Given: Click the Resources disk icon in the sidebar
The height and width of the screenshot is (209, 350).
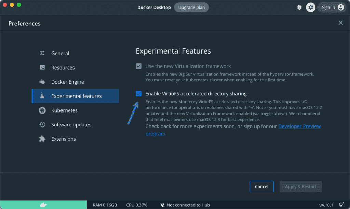Looking at the screenshot, I should click(x=42, y=67).
